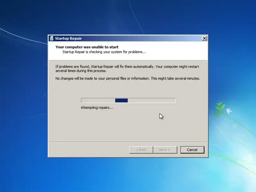Click the repair progress bar
Image resolution: width=256 pixels, height=192 pixels.
pyautogui.click(x=128, y=100)
